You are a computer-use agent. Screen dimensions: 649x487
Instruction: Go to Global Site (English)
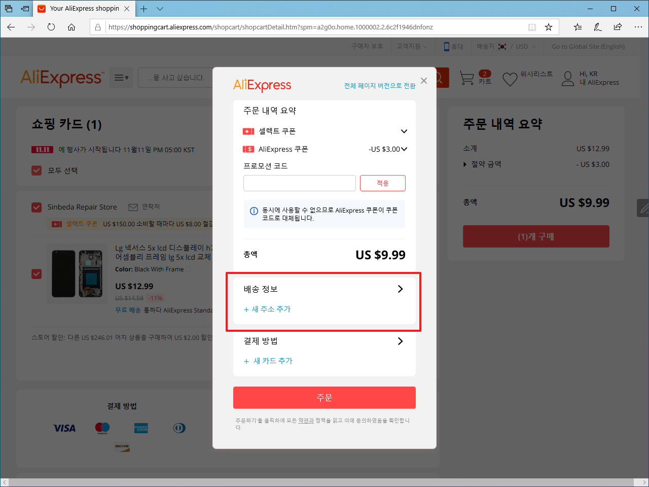click(x=588, y=46)
